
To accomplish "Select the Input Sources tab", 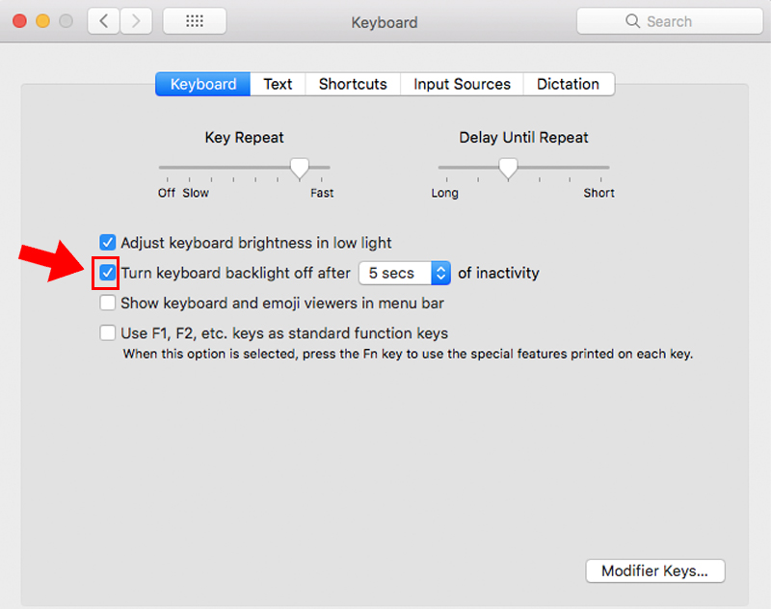I will point(462,84).
